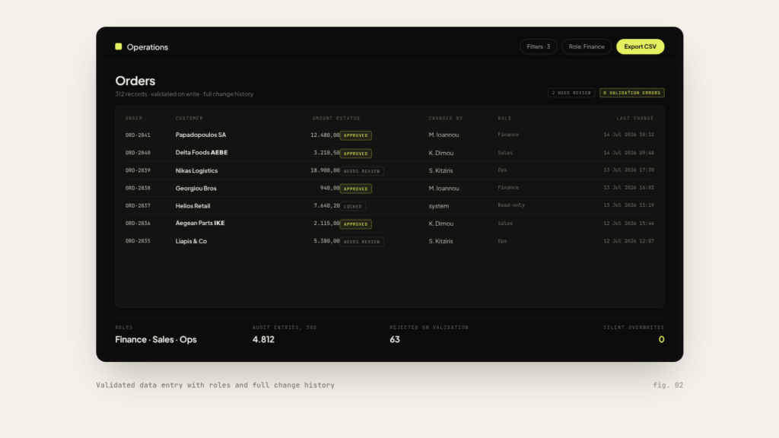Open order ORD-2841
The width and height of the screenshot is (779, 438).
point(138,135)
